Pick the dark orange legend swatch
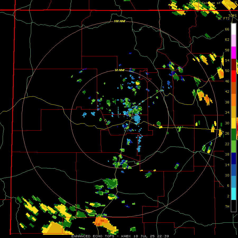 (x=234, y=88)
